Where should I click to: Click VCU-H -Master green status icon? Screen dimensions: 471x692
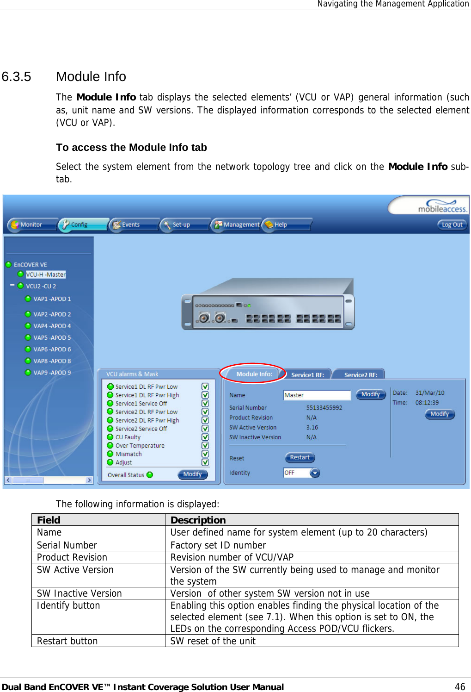20,274
